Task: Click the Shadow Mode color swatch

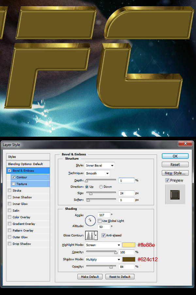Action: tap(129, 259)
